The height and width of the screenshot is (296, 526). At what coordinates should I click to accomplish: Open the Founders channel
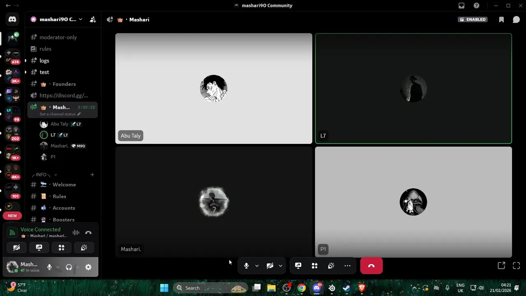(62, 84)
